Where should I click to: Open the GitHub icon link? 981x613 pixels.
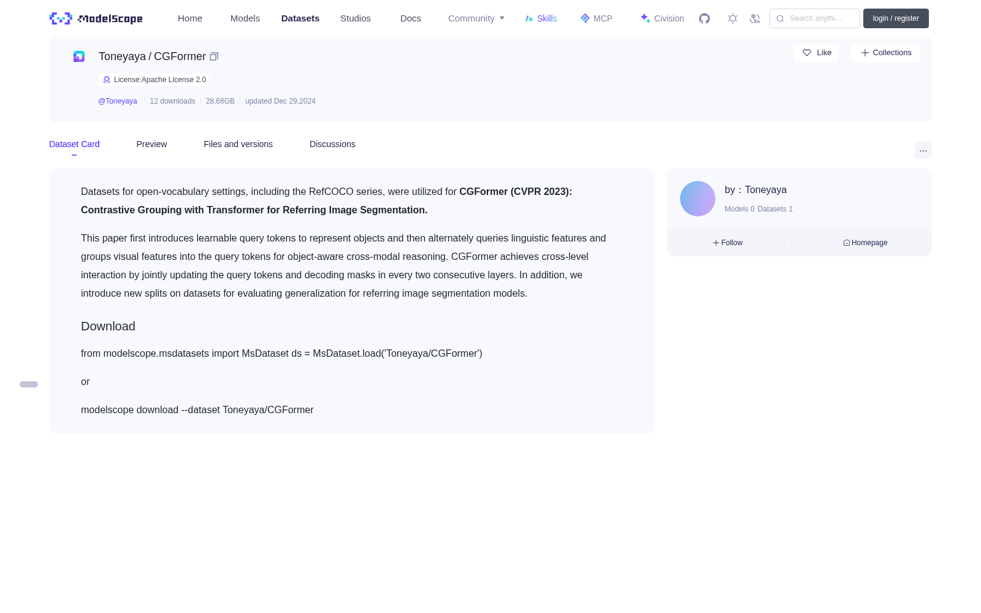[x=704, y=18]
